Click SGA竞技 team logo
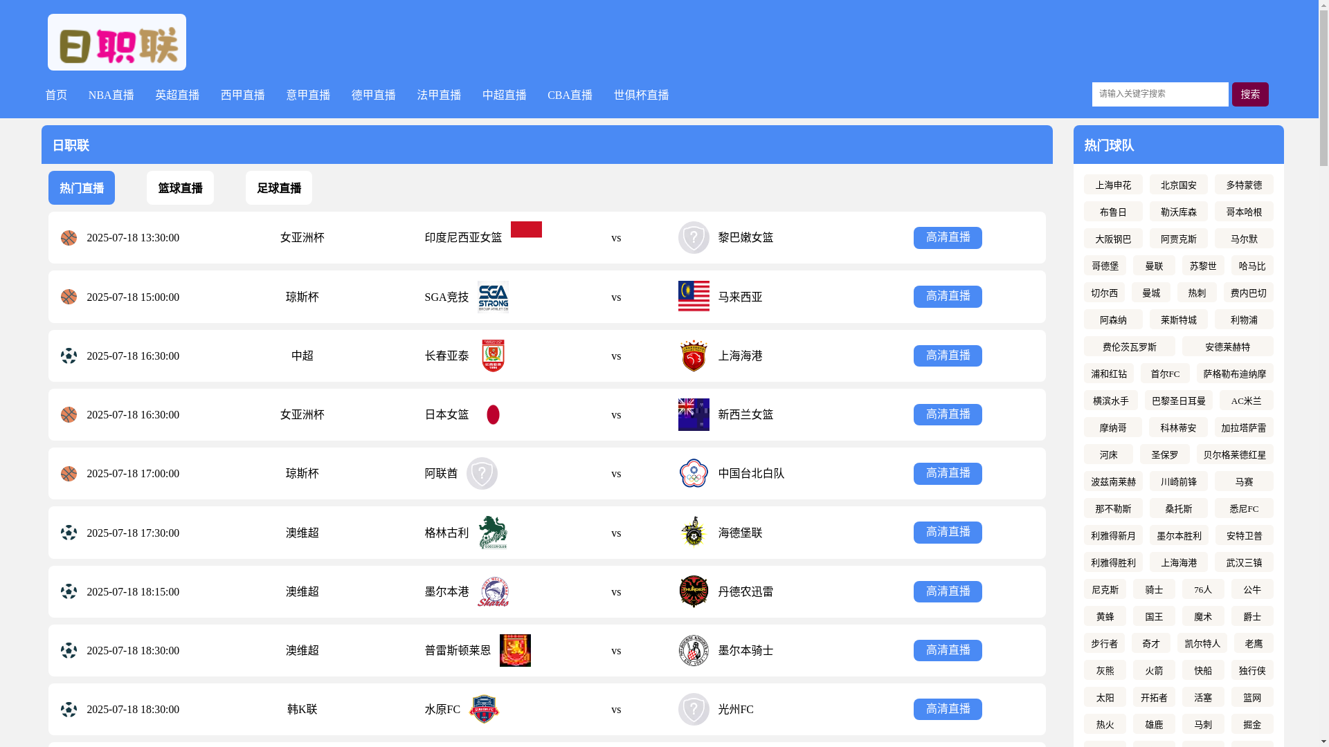1329x747 pixels. [x=493, y=297]
